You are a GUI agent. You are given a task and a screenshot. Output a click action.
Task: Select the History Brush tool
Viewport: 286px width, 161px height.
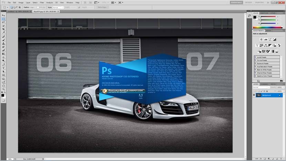coord(3,47)
